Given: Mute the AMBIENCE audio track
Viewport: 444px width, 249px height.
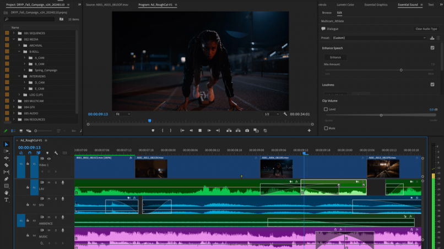Looking at the screenshot, I should pos(48,217).
